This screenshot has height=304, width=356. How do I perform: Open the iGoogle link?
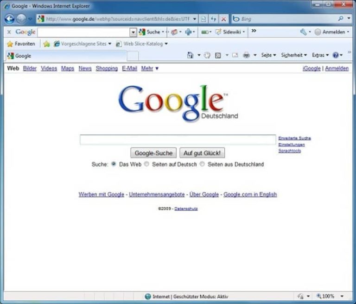coord(311,68)
